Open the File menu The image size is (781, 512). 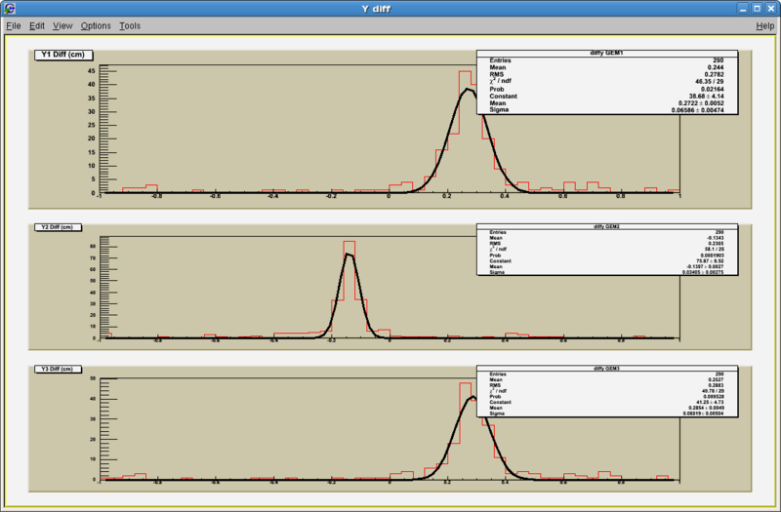pos(14,26)
